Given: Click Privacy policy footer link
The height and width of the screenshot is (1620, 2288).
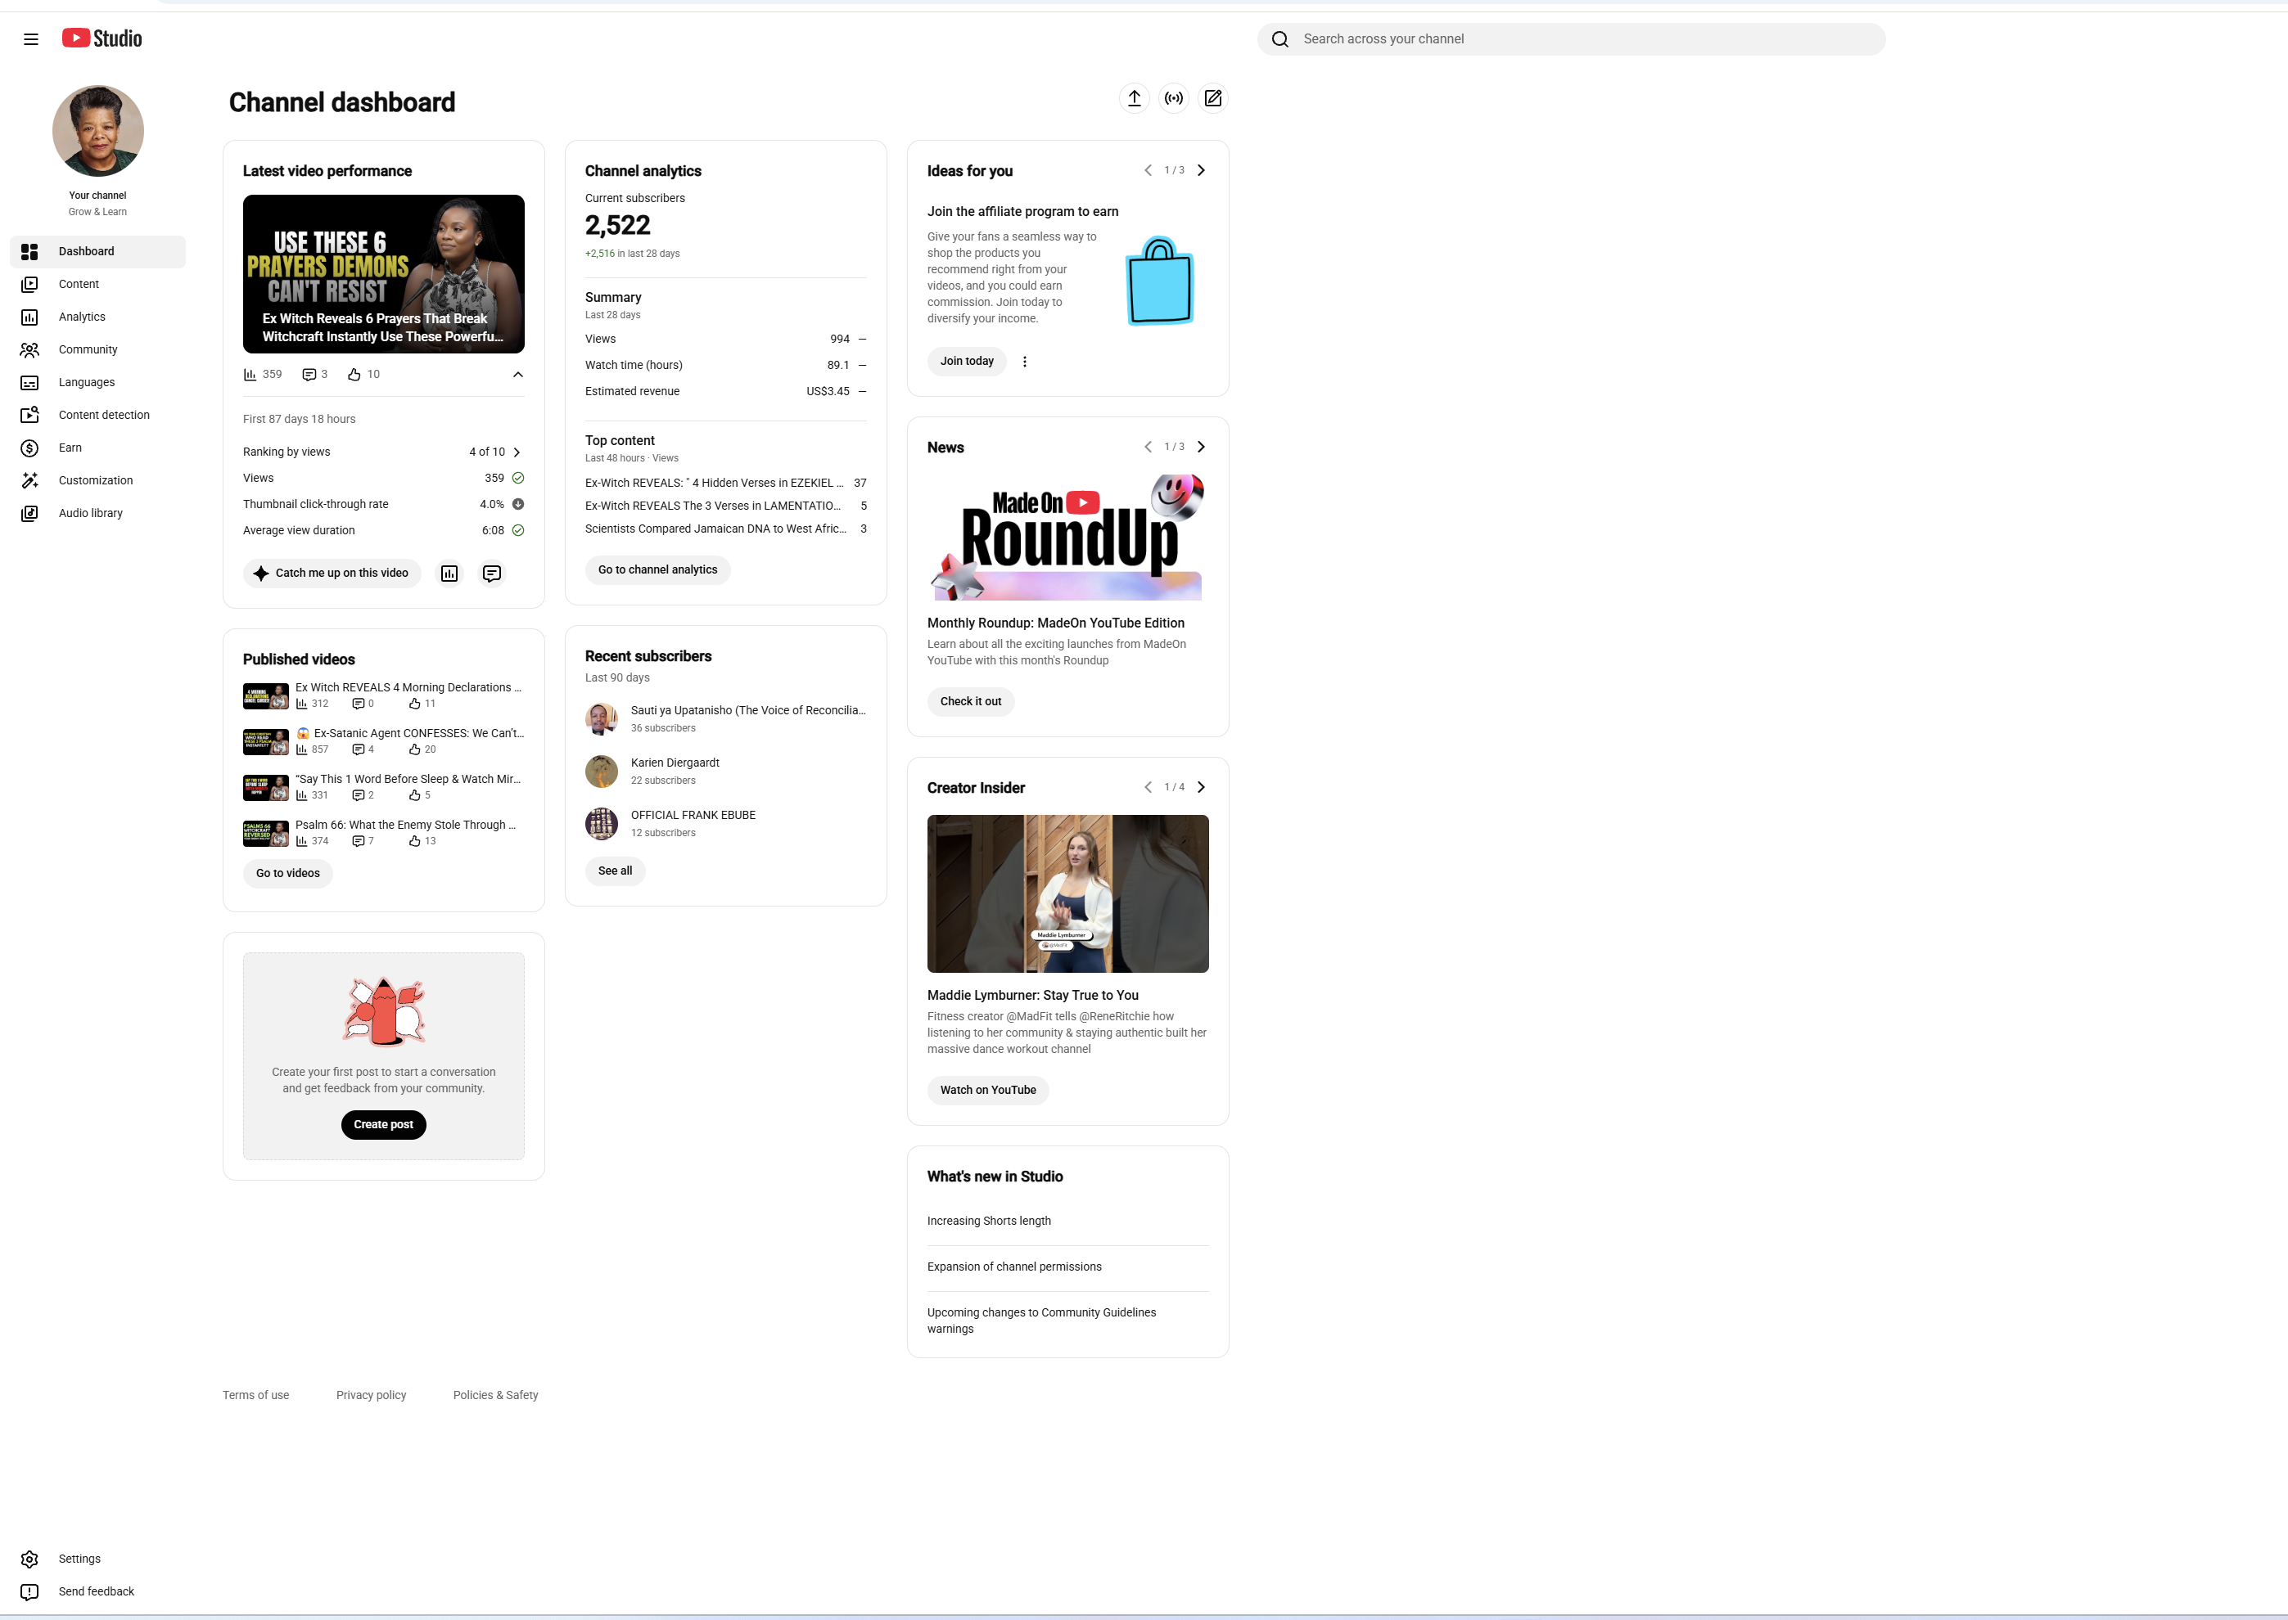Looking at the screenshot, I should click(371, 1396).
